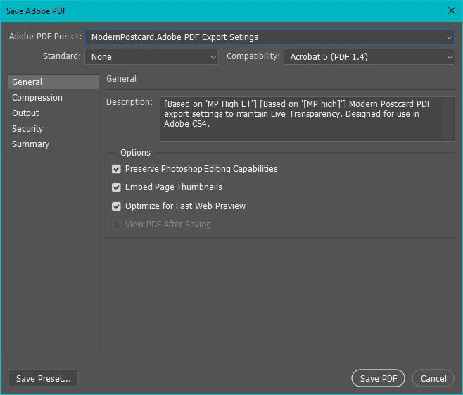Select General in the category list

(x=53, y=82)
